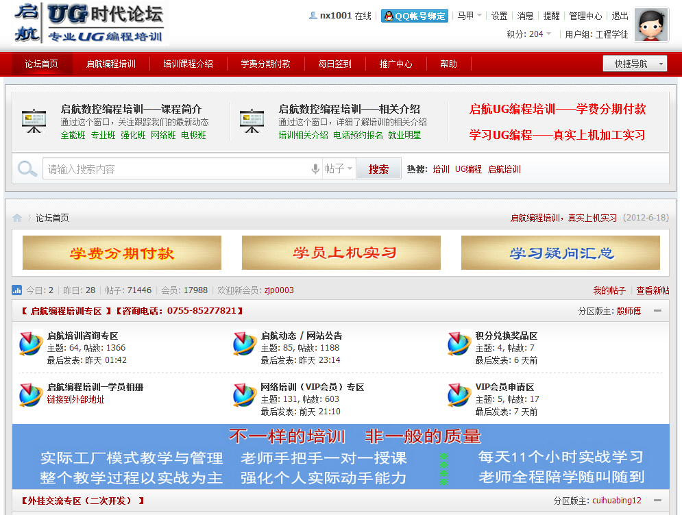Open the 帖子 search type dropdown

click(339, 168)
